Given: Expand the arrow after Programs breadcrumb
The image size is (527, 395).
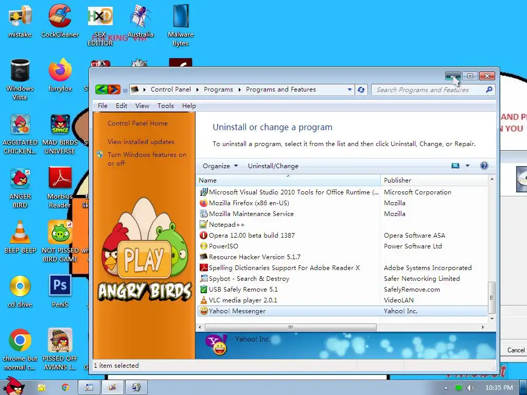Looking at the screenshot, I should [240, 89].
